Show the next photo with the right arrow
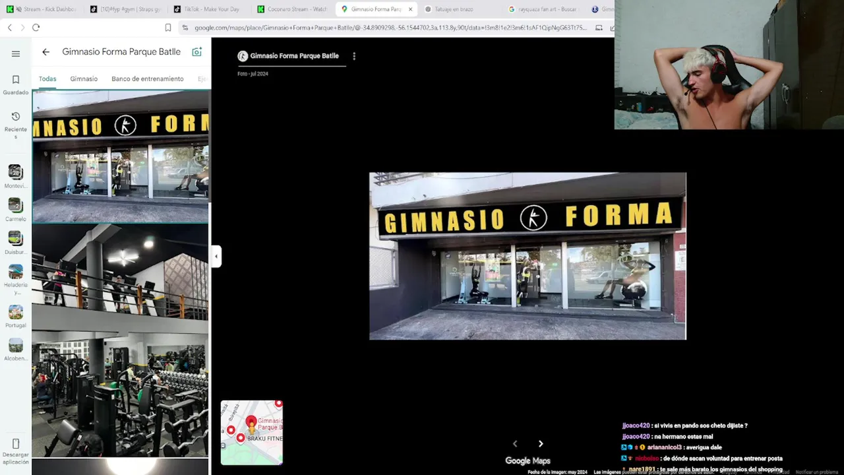 [x=541, y=444]
